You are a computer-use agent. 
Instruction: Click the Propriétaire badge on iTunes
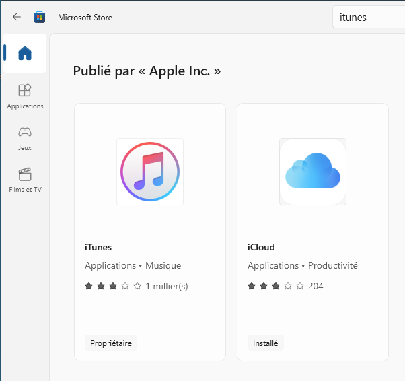pyautogui.click(x=111, y=343)
